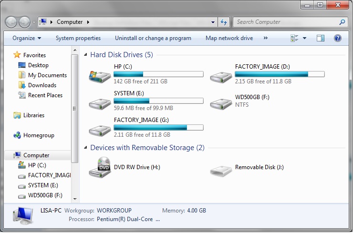Toggle the preview pane icon

[x=321, y=38]
